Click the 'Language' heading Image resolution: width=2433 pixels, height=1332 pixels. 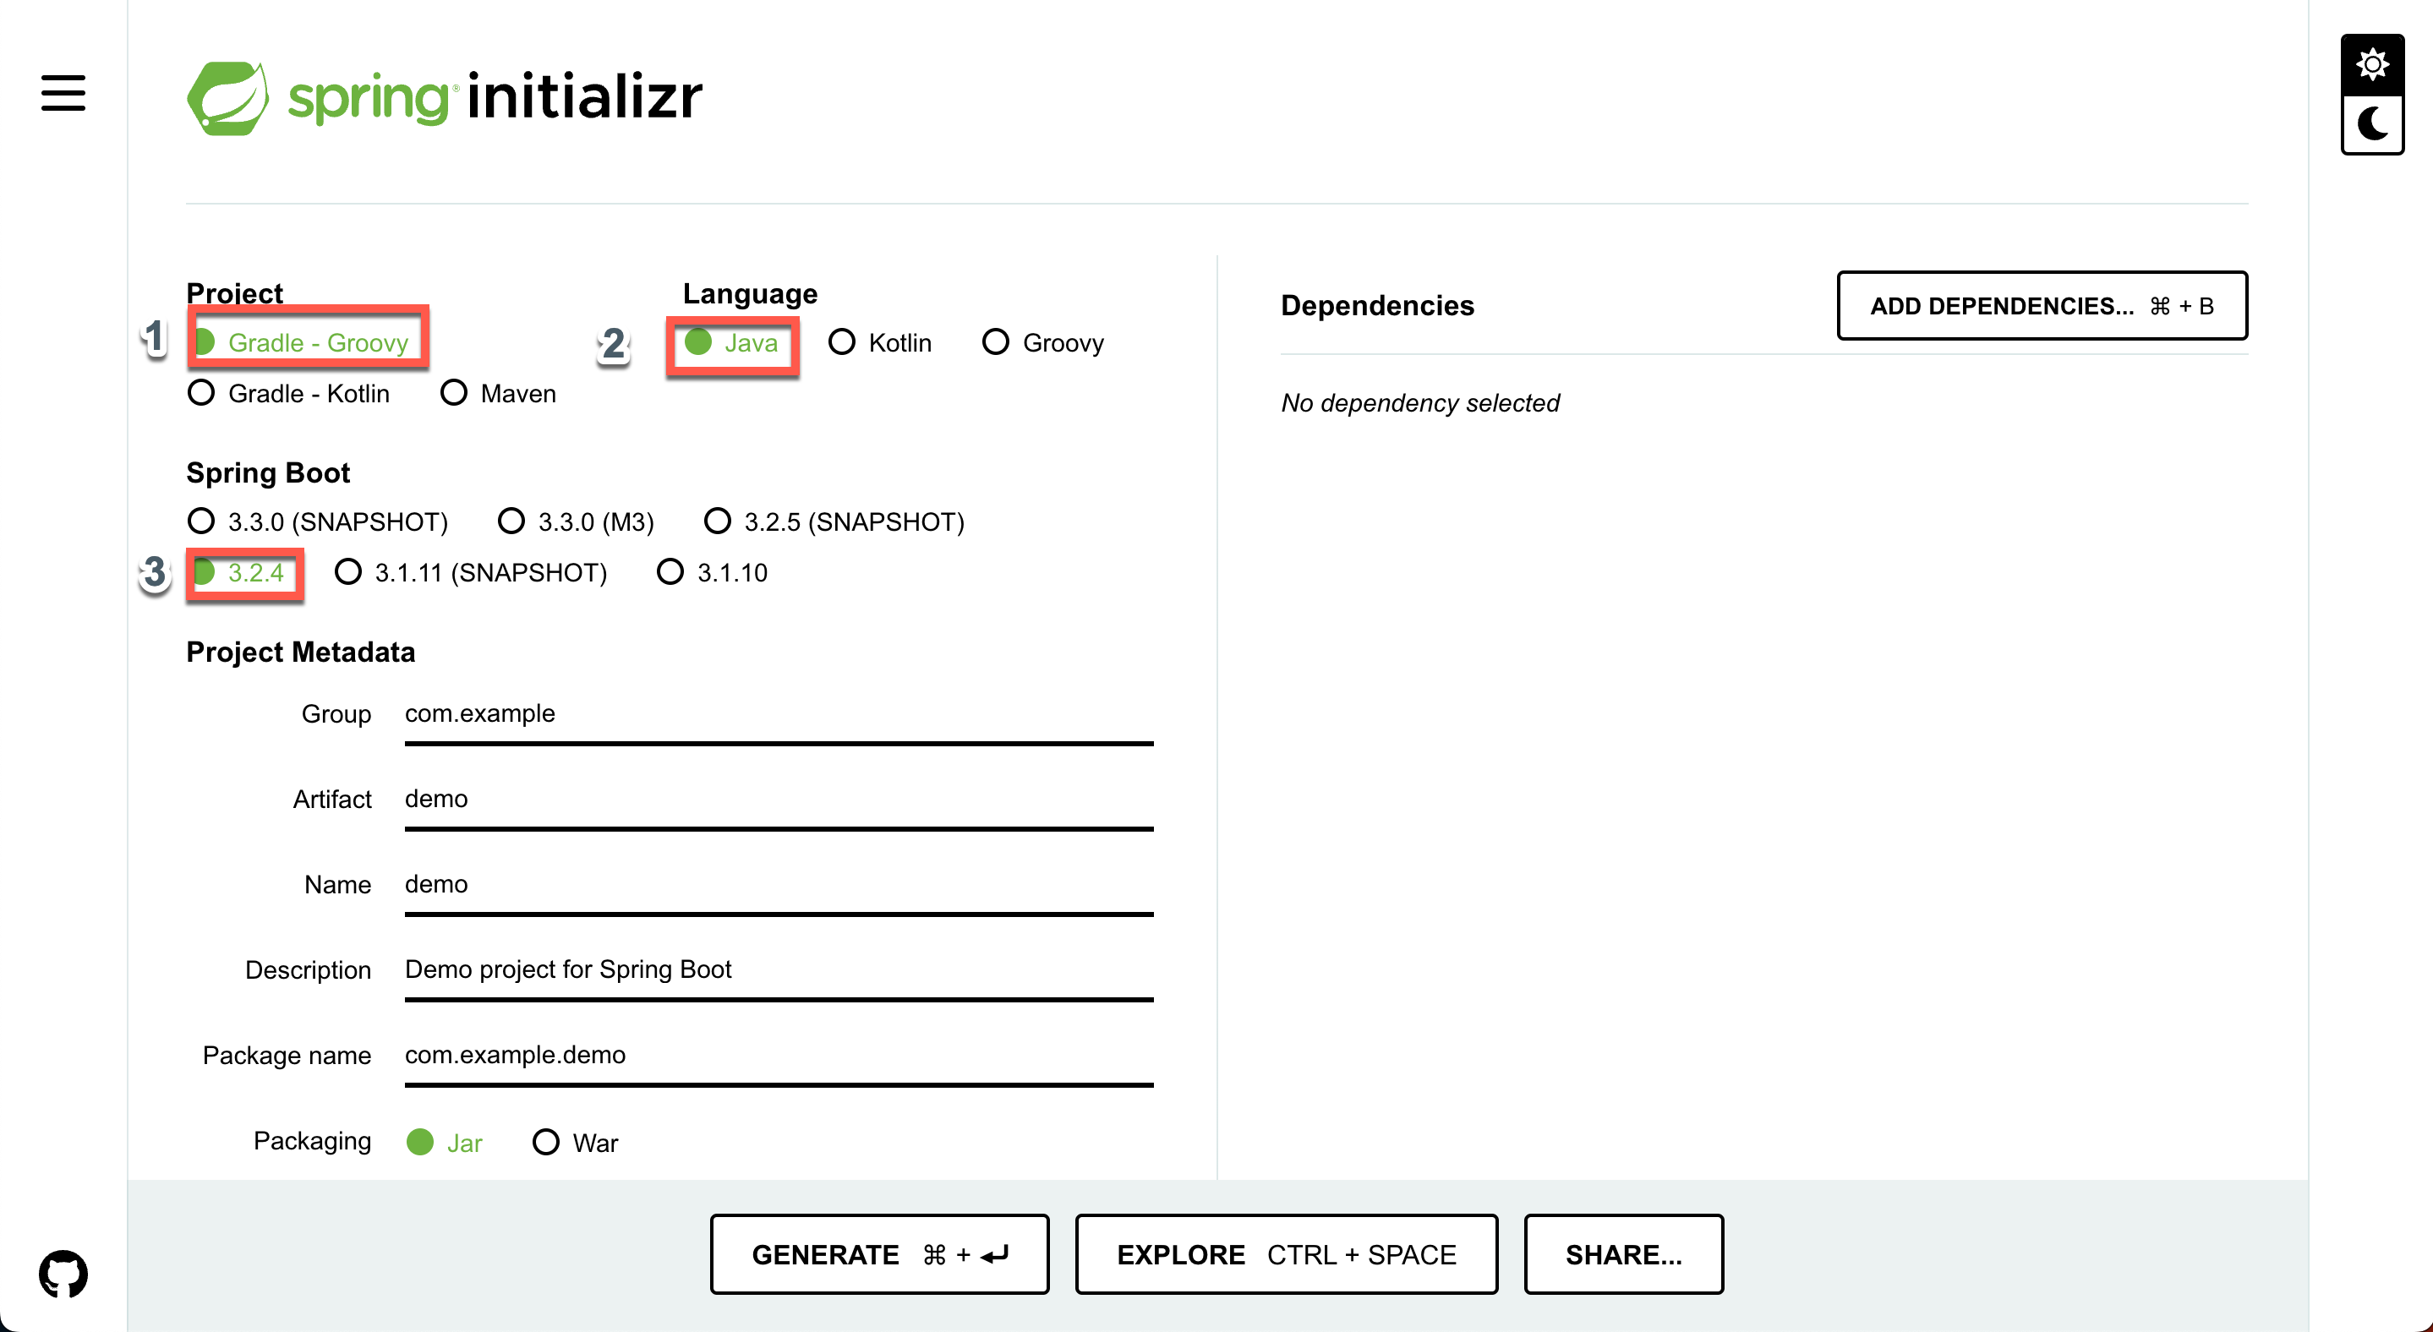pos(750,293)
